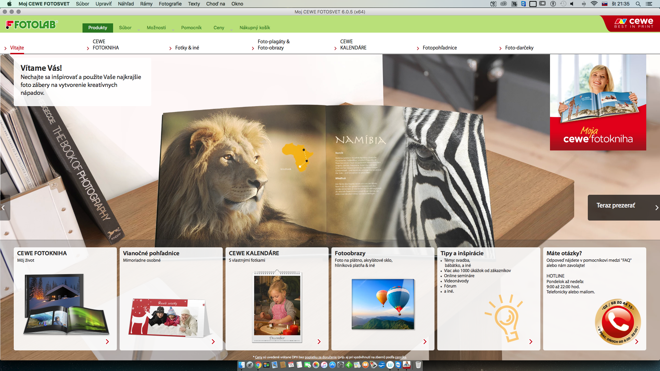This screenshot has height=371, width=660.
Task: Expand the Súbor toolbar dropdown arrow
Action: 139,30
